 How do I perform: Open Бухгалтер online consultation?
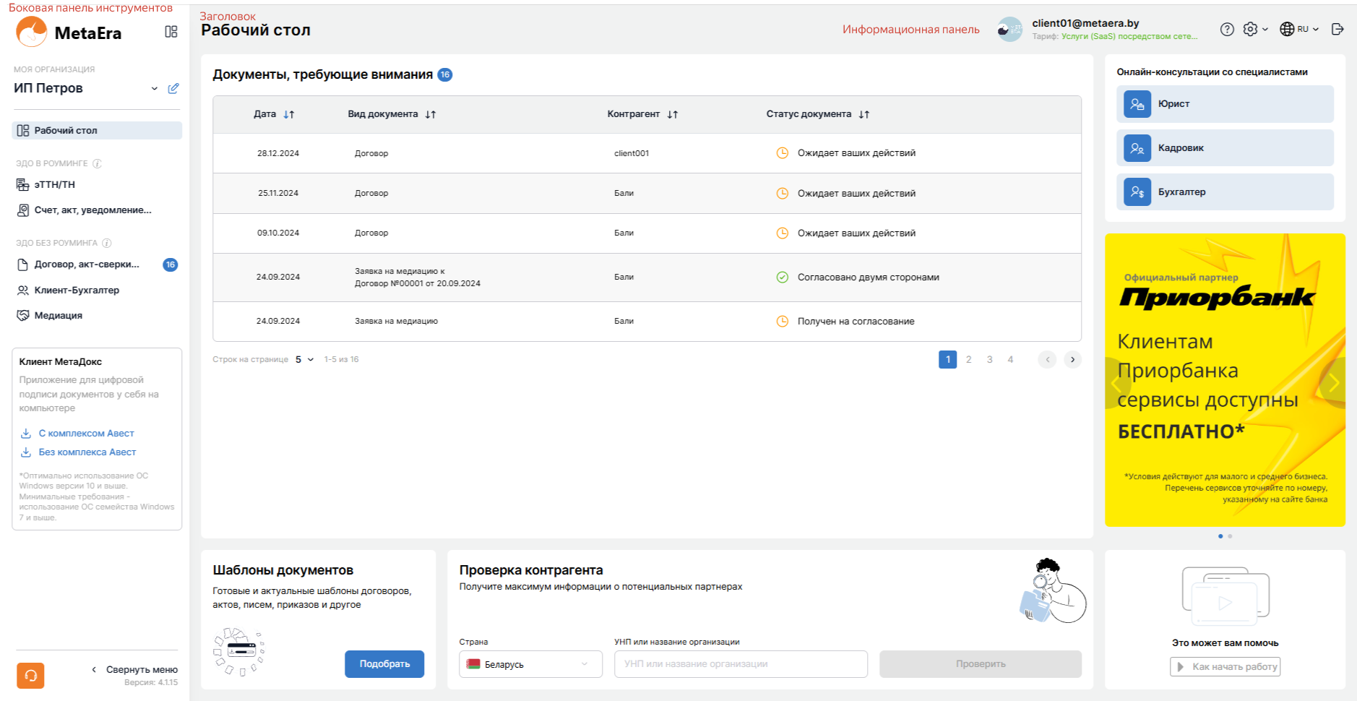pos(1225,192)
